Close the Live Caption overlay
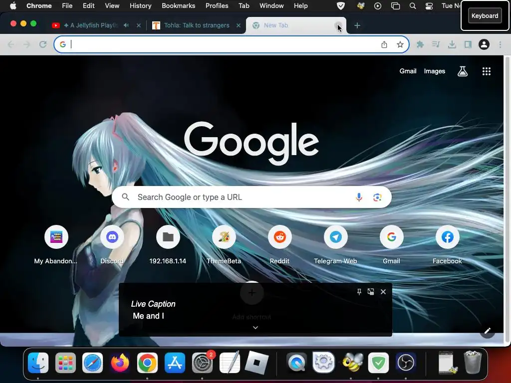Screen dimensions: 511x383 tap(383, 292)
